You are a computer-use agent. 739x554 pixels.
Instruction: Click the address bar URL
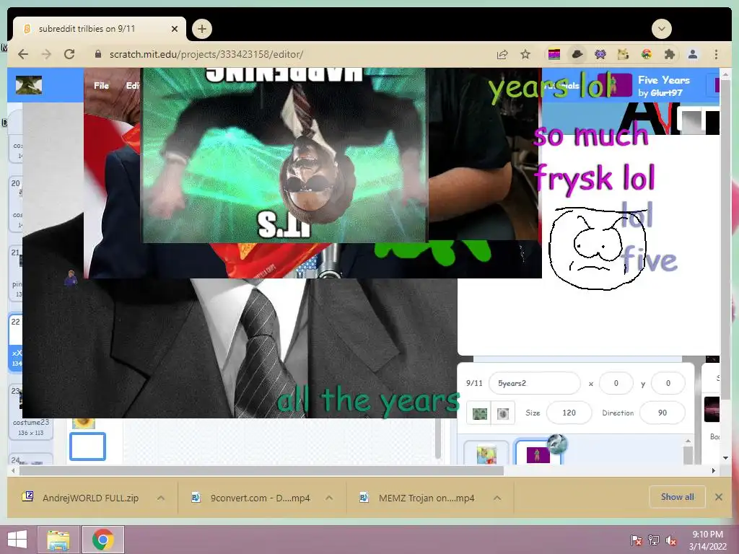(206, 54)
